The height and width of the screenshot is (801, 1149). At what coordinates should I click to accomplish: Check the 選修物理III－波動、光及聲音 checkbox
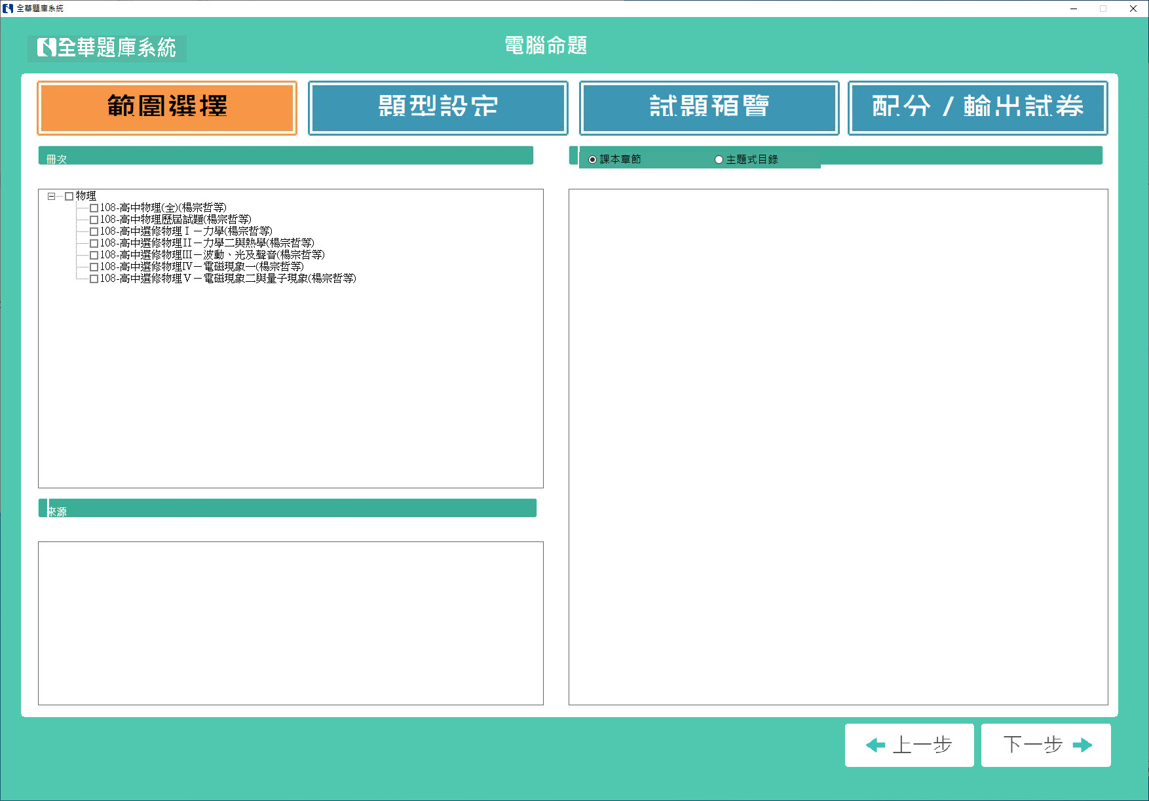point(94,256)
